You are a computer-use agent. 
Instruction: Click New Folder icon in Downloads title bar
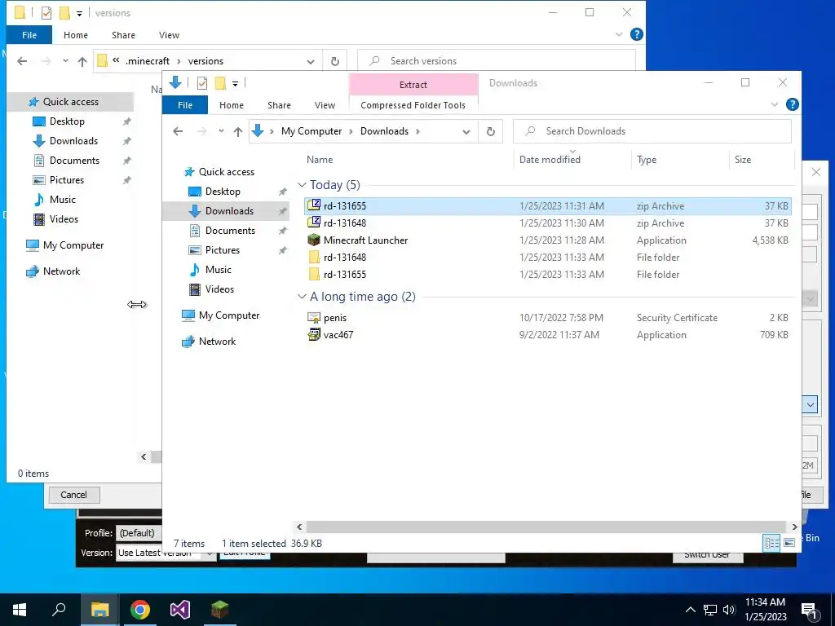click(x=220, y=83)
